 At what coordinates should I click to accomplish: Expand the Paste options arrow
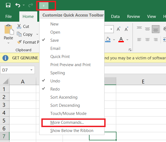coord(8,43)
